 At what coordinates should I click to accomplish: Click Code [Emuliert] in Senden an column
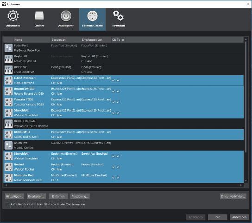point(61,67)
